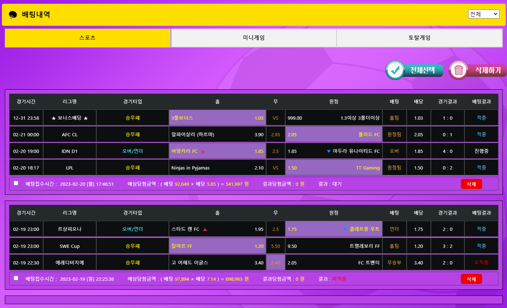Screen dimensions: 507x308
Task: Check the box for the 2023-02-19 bet slip
Action: 16,278
